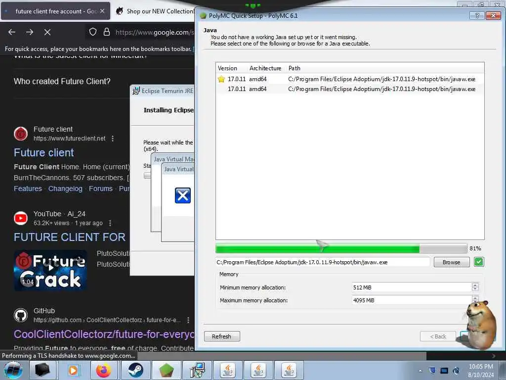The width and height of the screenshot is (506, 380).
Task: Open the media player taskbar icon
Action: pyautogui.click(x=73, y=370)
